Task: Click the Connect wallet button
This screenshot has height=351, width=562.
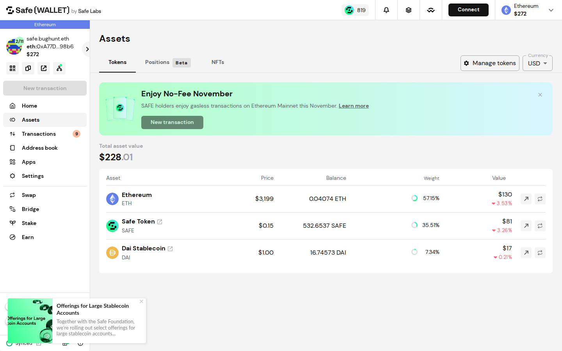Action: pos(468,10)
